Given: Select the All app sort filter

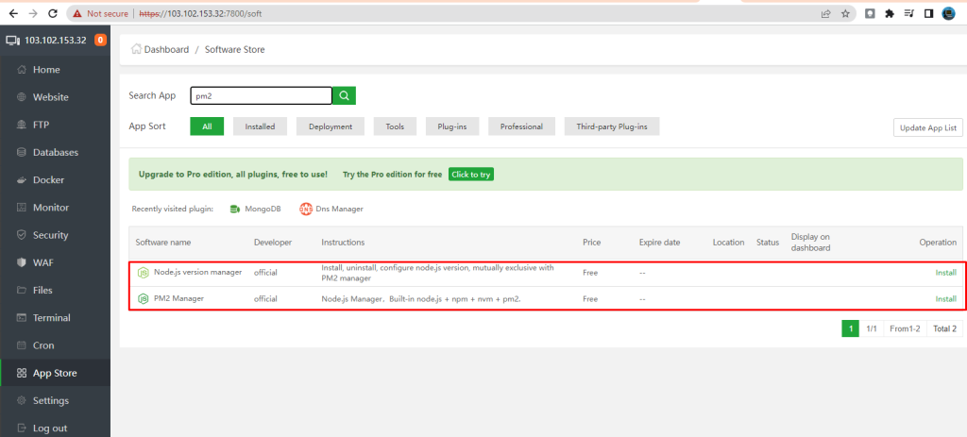Looking at the screenshot, I should click(x=207, y=126).
